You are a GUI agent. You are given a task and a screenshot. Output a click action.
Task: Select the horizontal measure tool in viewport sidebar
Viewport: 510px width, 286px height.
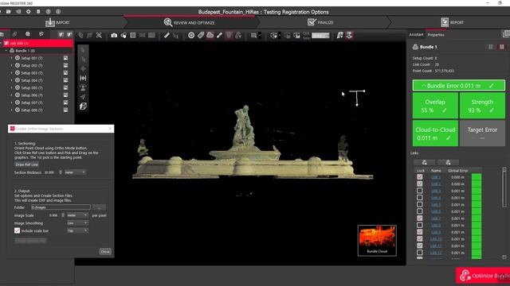click(x=83, y=78)
